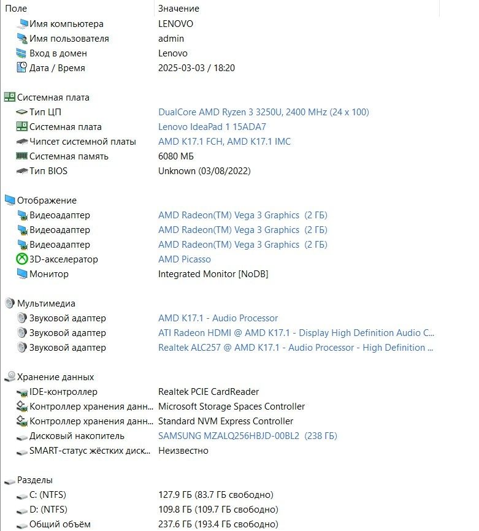
Task: Click the Дисковый накопитель drive icon
Action: click(x=22, y=437)
